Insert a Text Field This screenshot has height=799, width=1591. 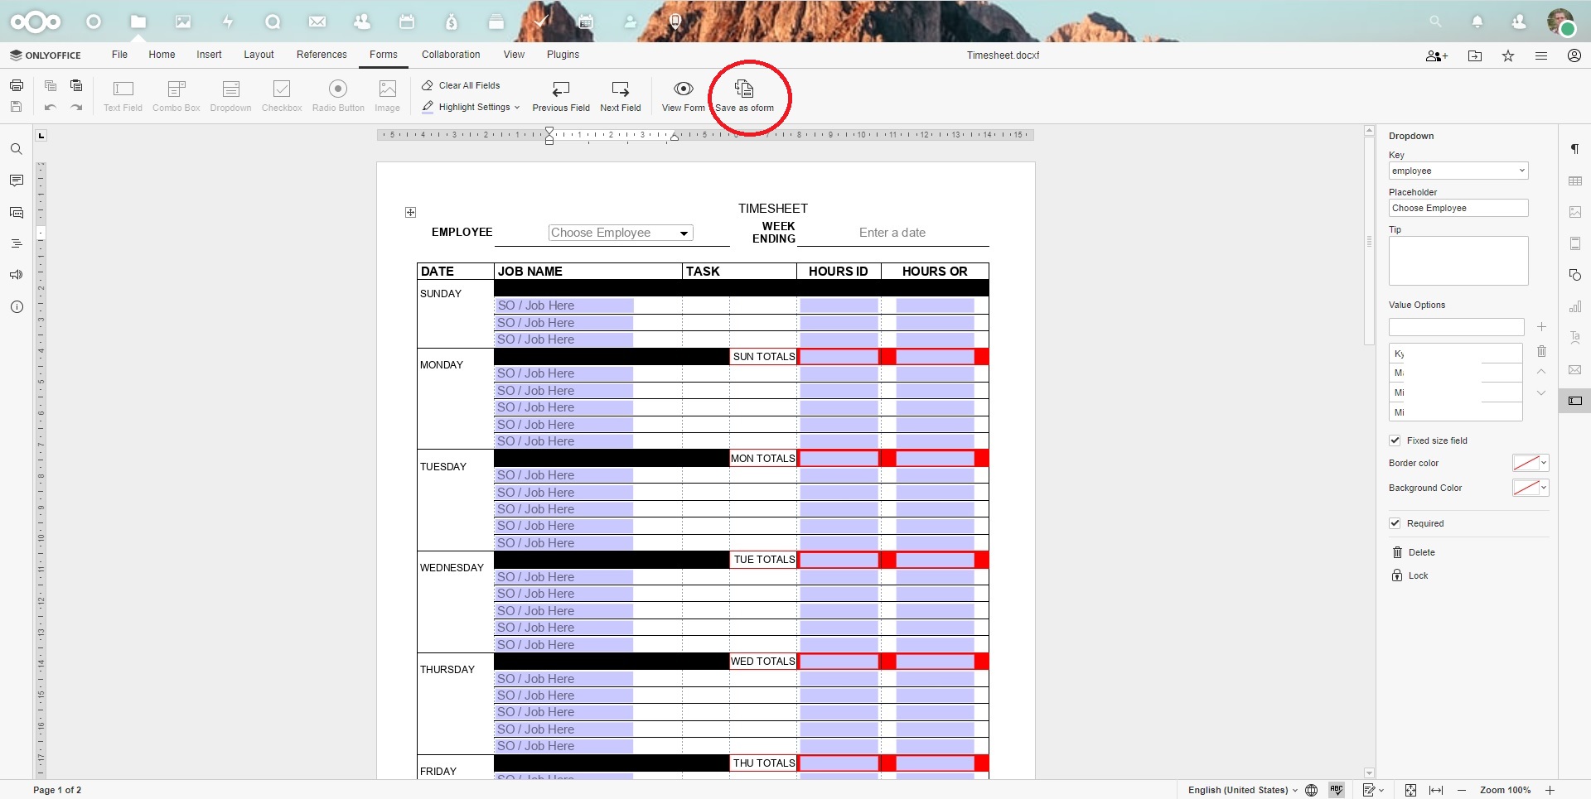tap(123, 96)
